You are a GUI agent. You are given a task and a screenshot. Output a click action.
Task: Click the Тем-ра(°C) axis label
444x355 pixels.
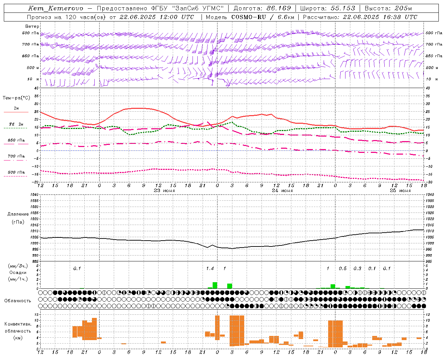[x=16, y=98]
